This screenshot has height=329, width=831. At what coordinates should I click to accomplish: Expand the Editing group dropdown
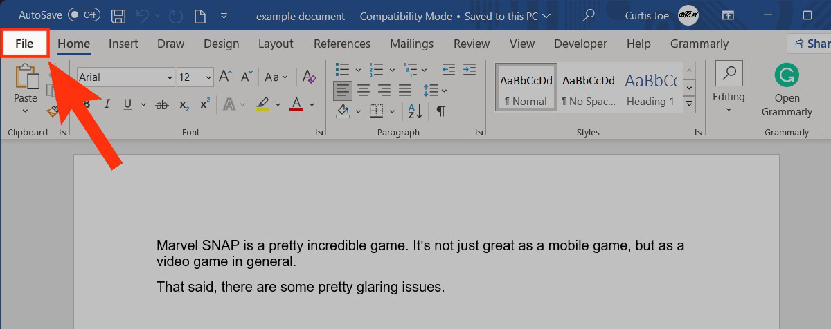pos(729,90)
